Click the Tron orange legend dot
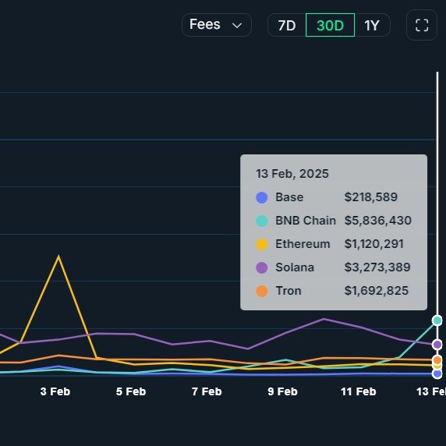The image size is (446, 446). [262, 291]
